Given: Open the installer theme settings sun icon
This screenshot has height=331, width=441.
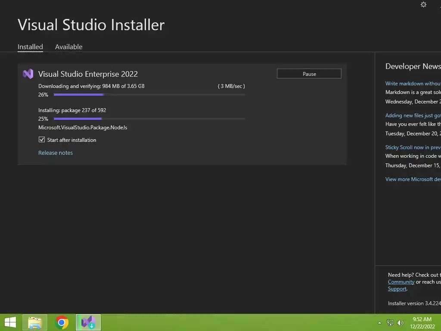Looking at the screenshot, I should (x=423, y=4).
